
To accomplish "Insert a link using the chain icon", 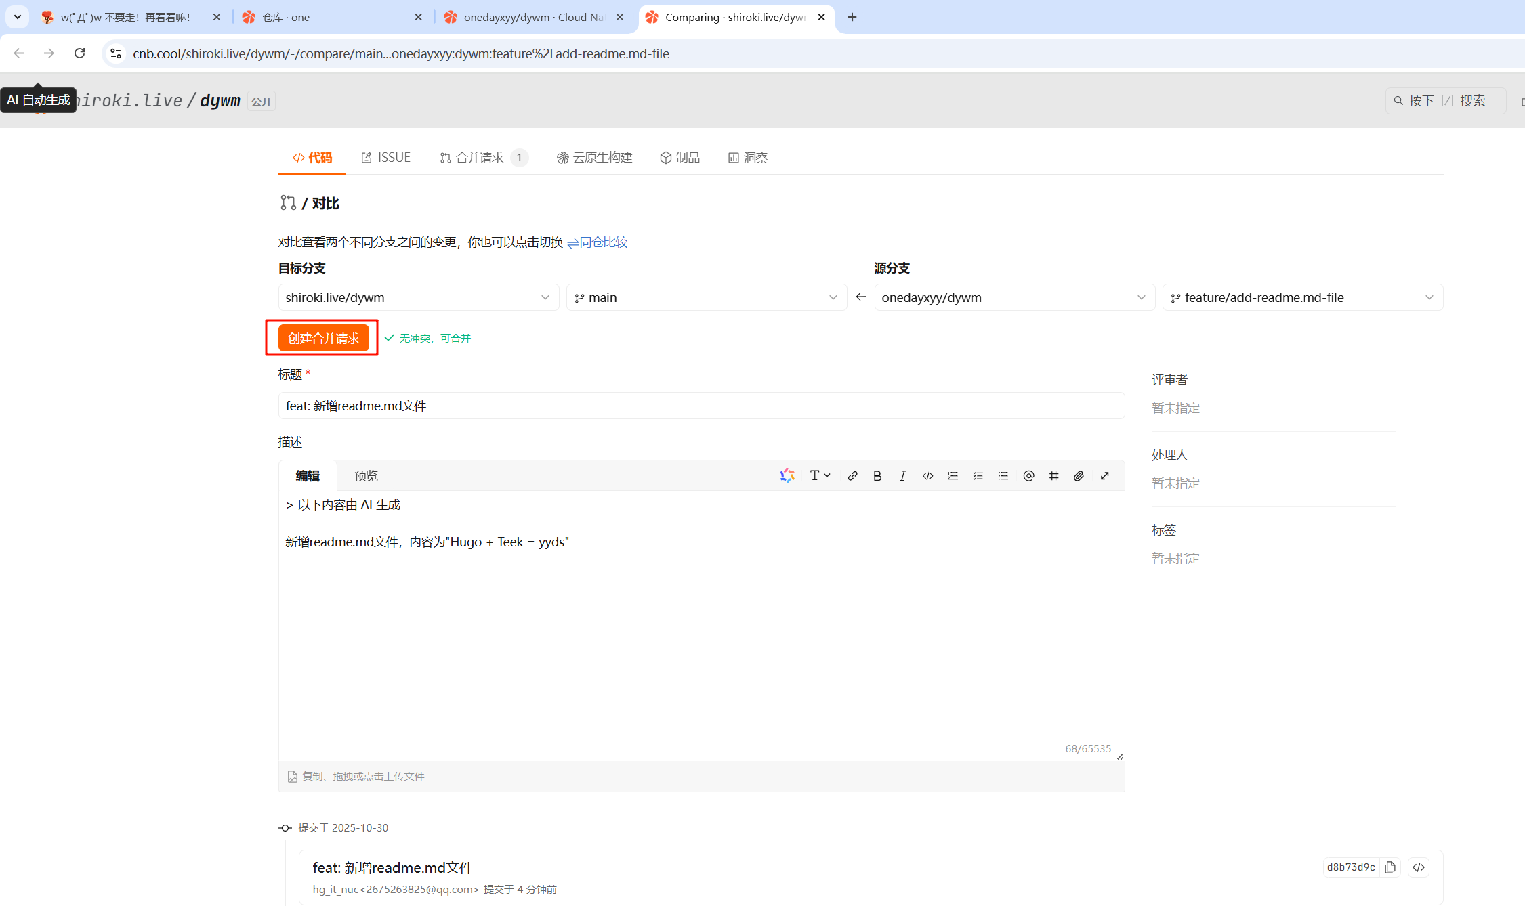I will [852, 476].
